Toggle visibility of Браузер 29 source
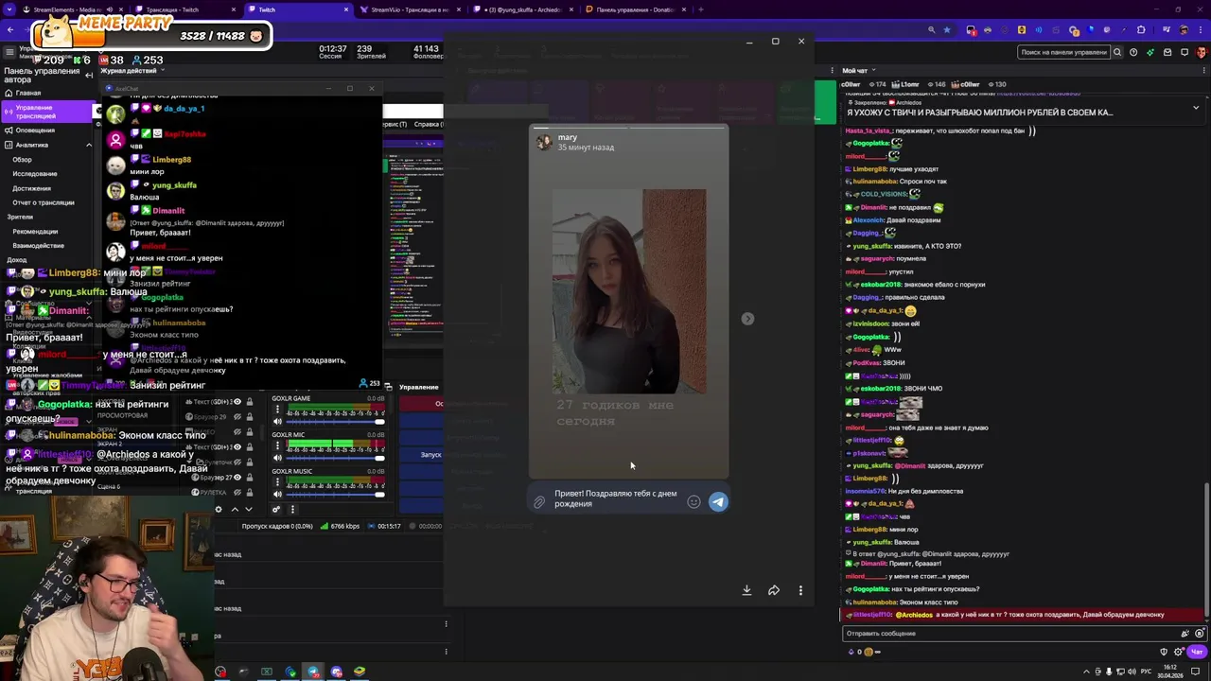This screenshot has width=1211, height=681. click(x=237, y=416)
